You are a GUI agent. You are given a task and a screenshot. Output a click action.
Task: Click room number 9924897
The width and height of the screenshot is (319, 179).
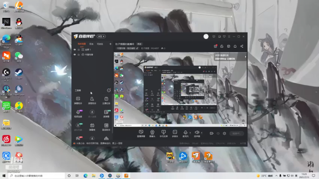tap(155, 48)
